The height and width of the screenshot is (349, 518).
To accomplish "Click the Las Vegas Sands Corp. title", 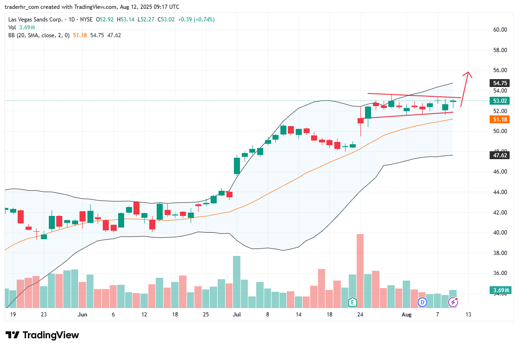I will click(x=35, y=20).
